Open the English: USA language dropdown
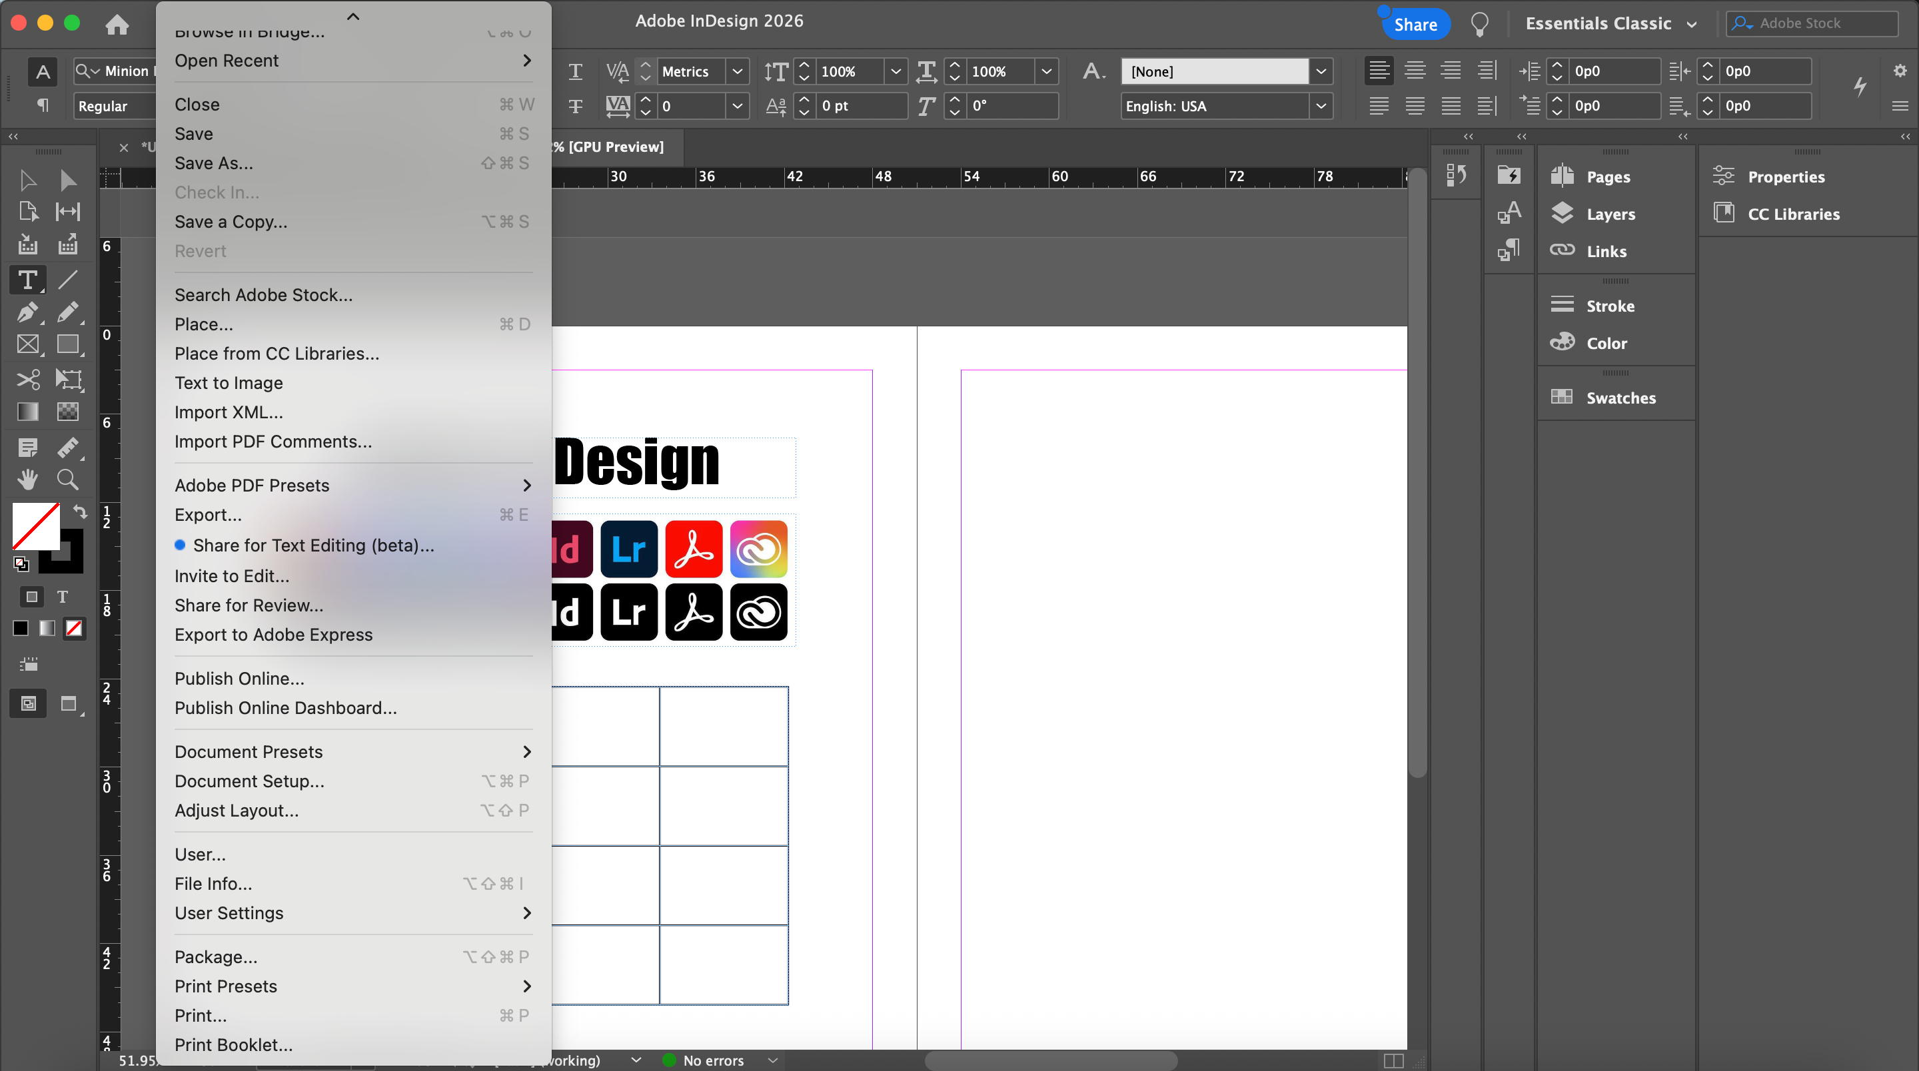 1320,106
